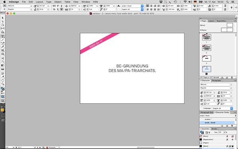This screenshot has height=149, width=238.
Task: Open the Object menu
Action: click(58, 2)
